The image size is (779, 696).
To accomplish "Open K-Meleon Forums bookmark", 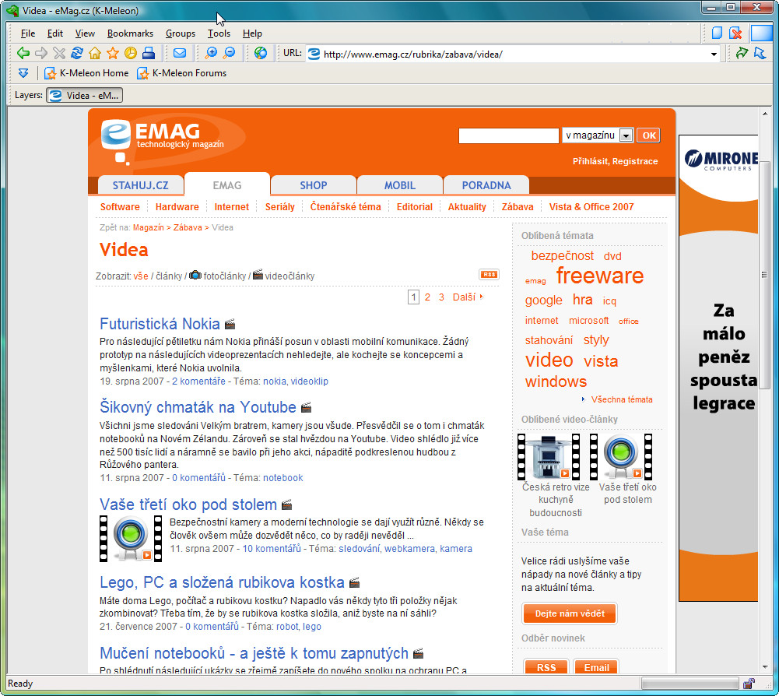I will tap(182, 74).
